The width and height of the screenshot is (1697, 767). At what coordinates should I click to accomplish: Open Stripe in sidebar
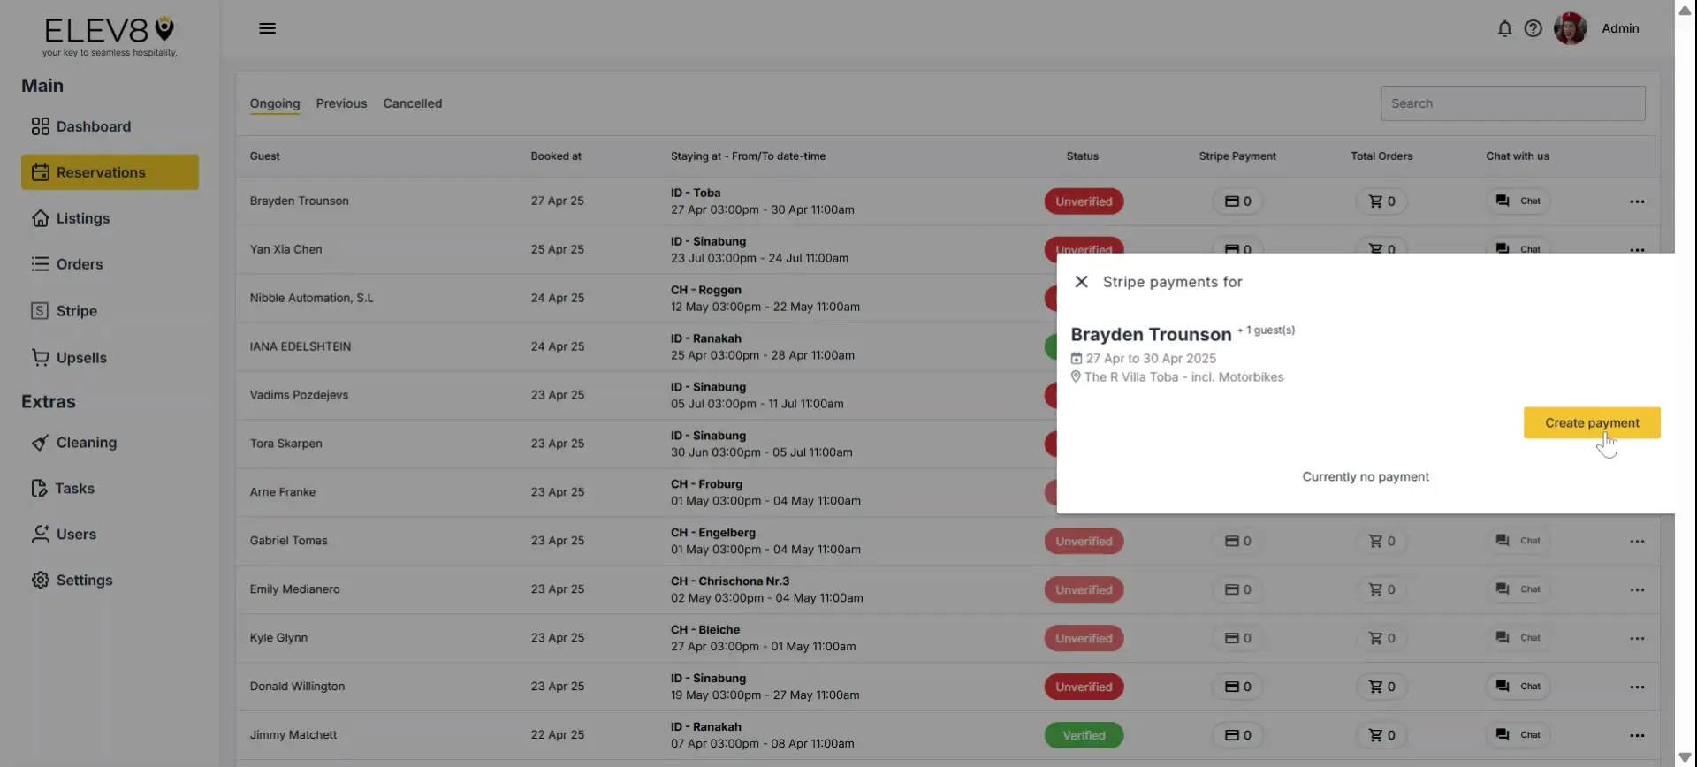110,311
